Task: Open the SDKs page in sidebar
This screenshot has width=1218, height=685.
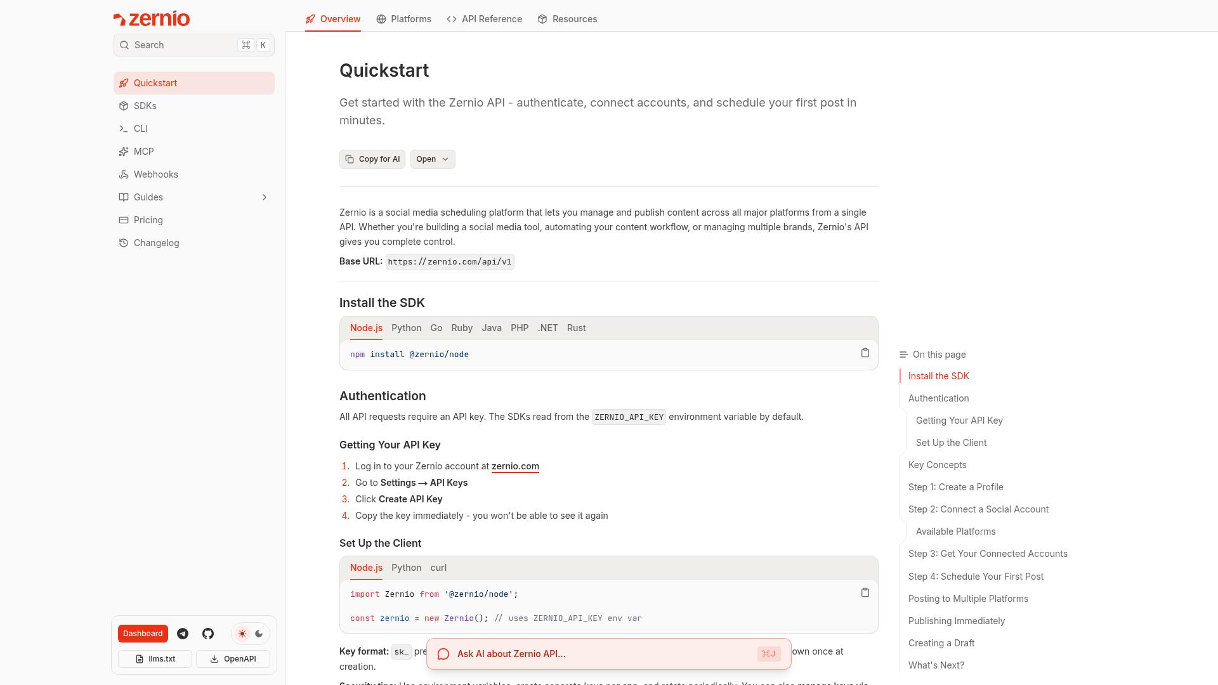Action: (194, 106)
